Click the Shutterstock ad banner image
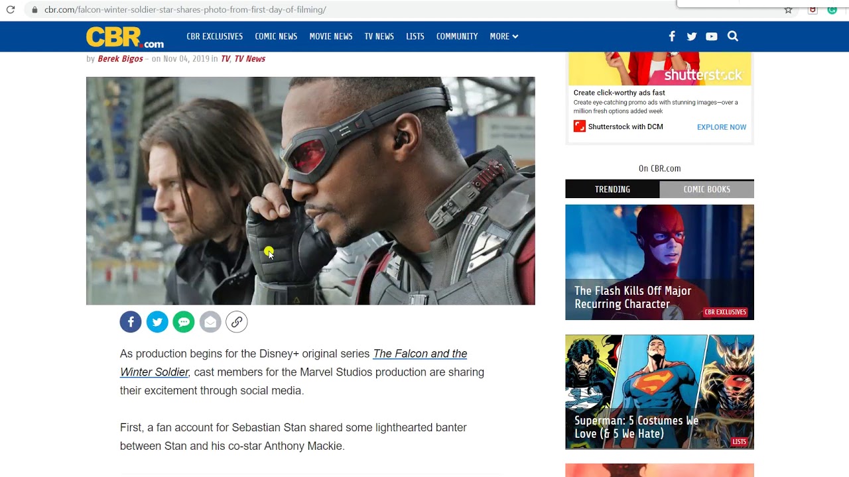The image size is (849, 477). (659, 69)
